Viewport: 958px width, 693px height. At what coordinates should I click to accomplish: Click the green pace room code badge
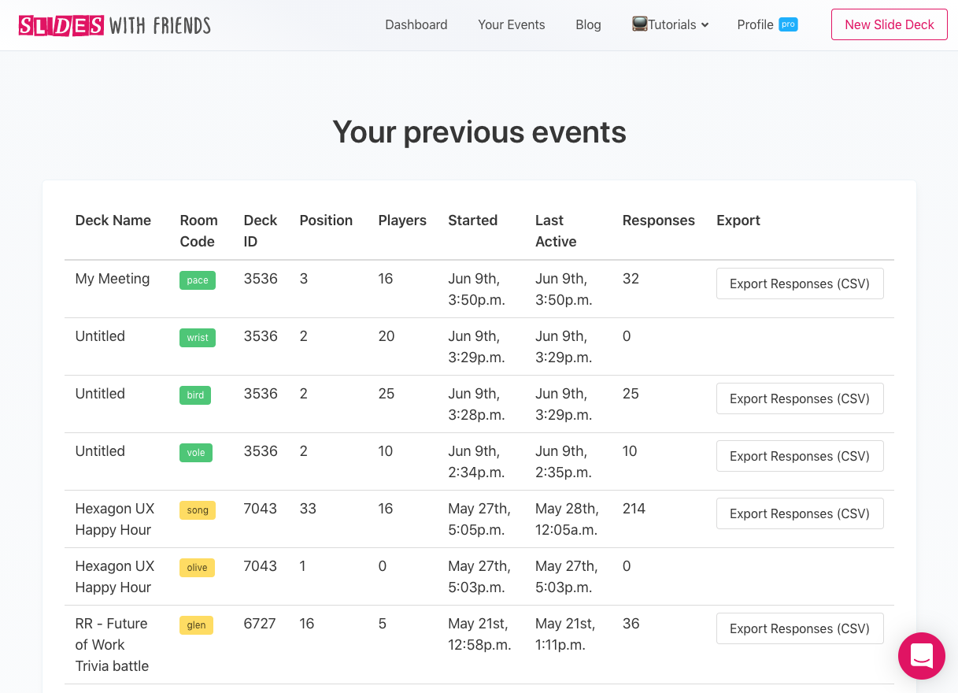coord(198,280)
